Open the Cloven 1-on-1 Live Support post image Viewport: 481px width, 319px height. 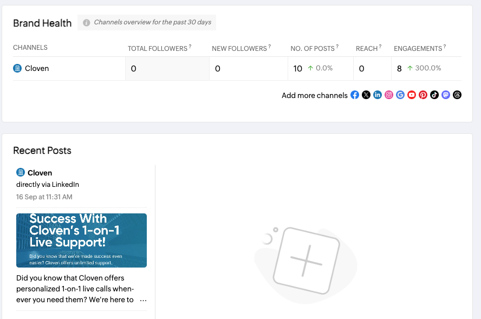click(81, 240)
